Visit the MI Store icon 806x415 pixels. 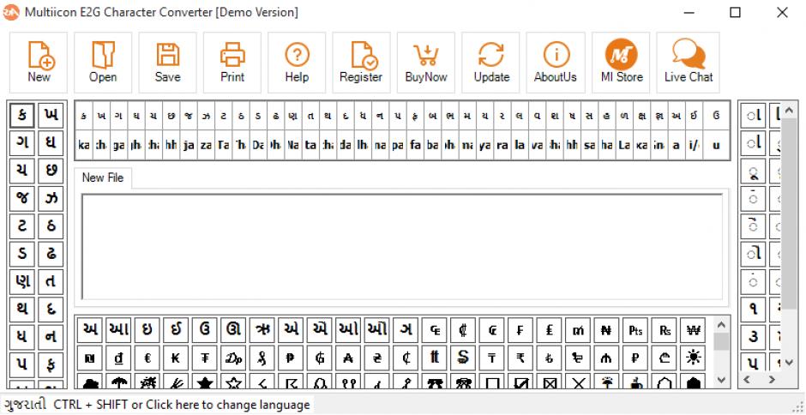pos(621,63)
